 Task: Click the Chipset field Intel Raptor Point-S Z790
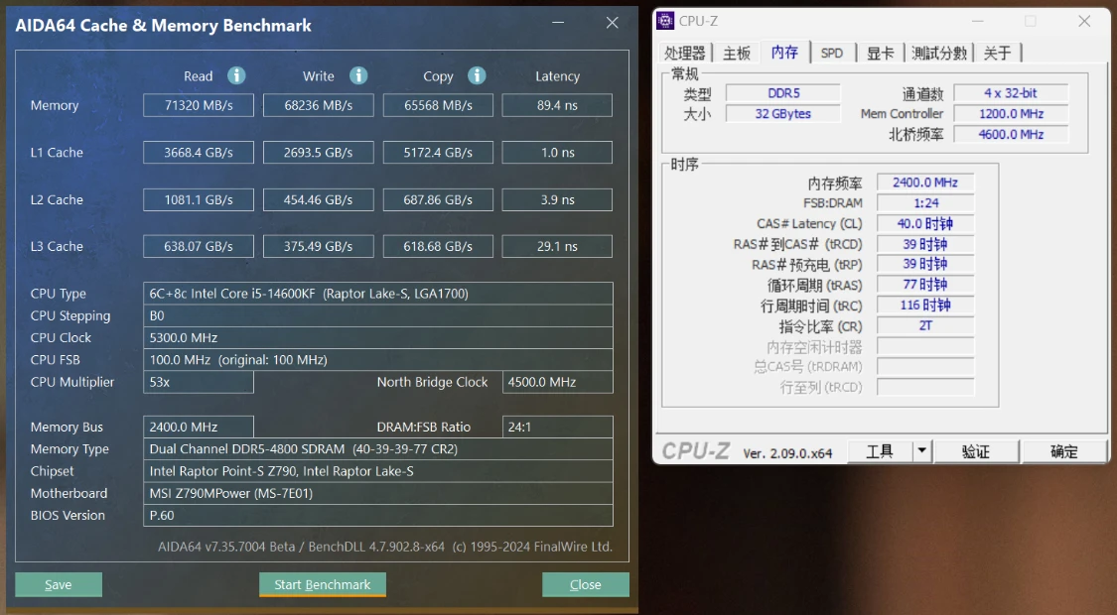tap(378, 471)
